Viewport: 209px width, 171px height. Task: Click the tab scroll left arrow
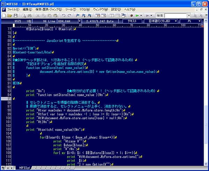[8, 168]
